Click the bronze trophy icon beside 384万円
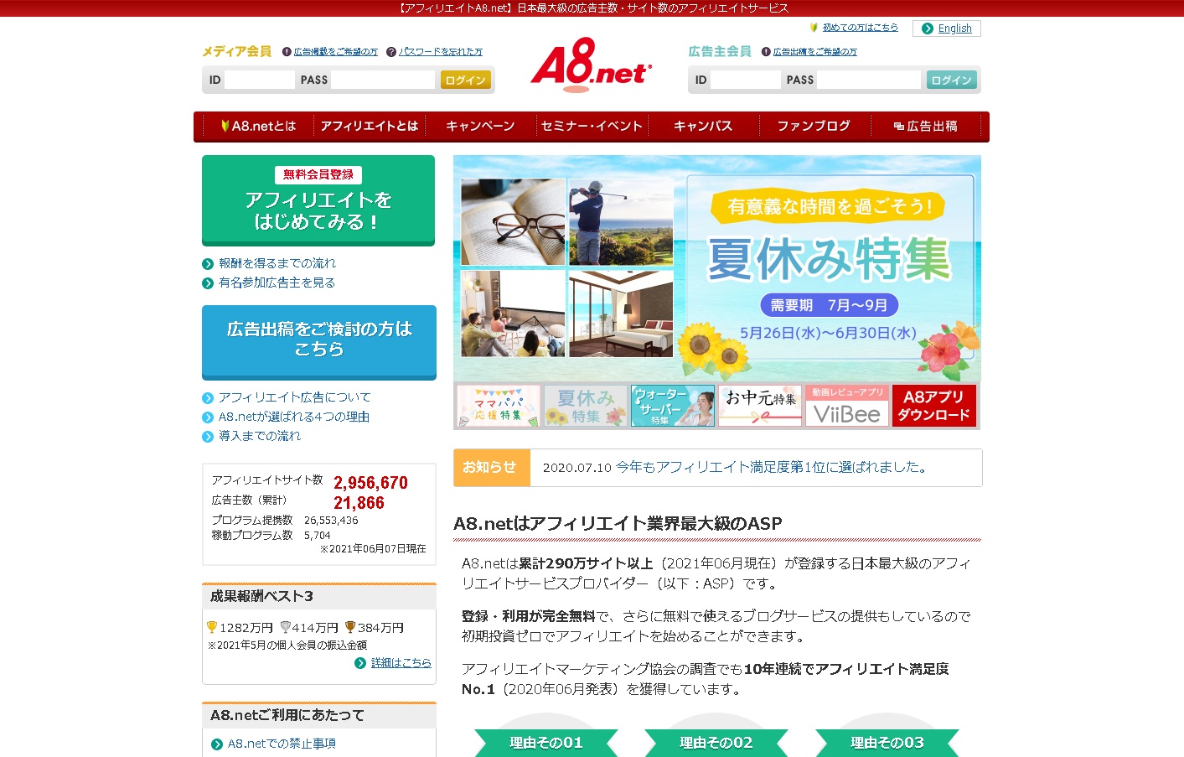Image resolution: width=1184 pixels, height=757 pixels. (x=350, y=627)
